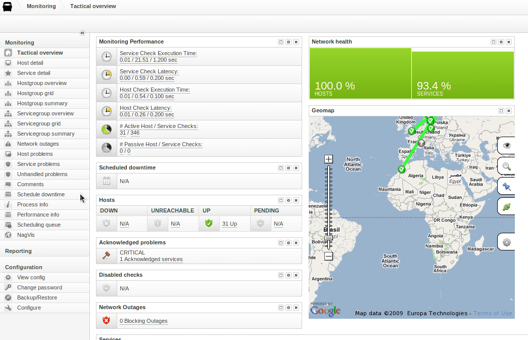Select NagVis from the Monitoring menu
This screenshot has width=528, height=340.
[x=26, y=235]
